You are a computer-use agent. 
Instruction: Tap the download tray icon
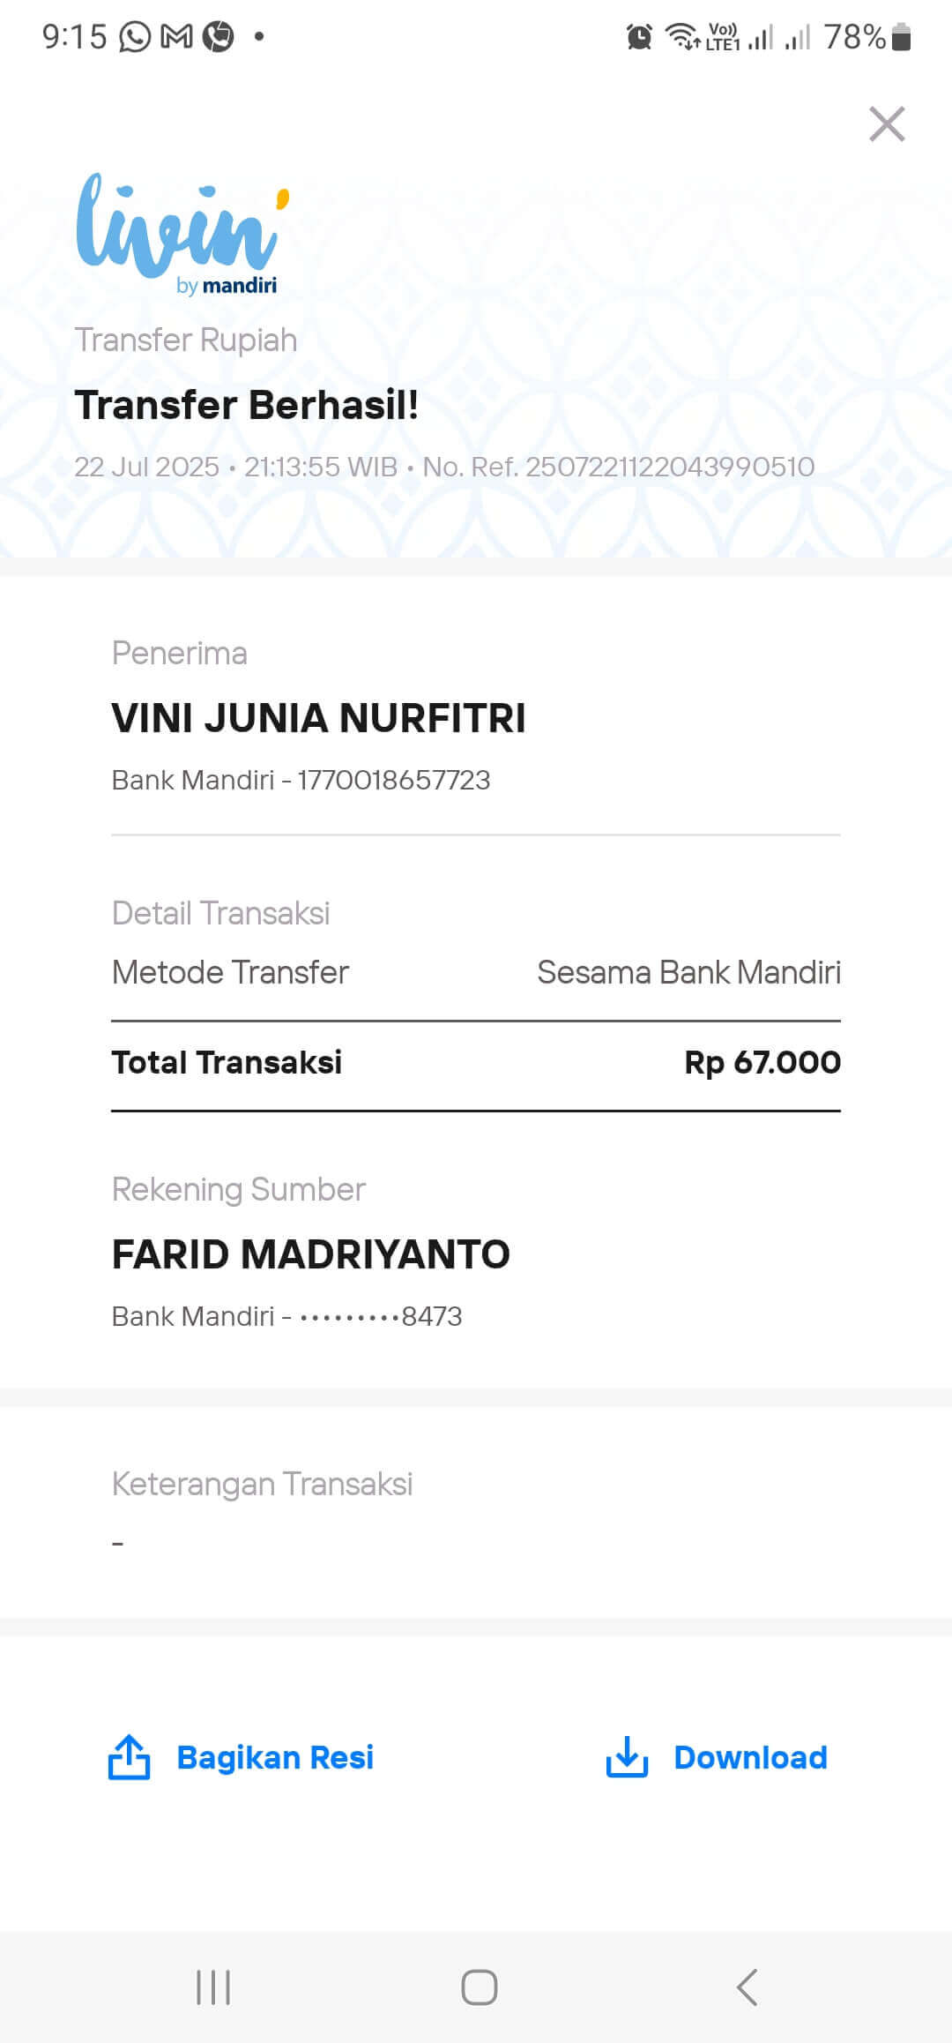(627, 1757)
